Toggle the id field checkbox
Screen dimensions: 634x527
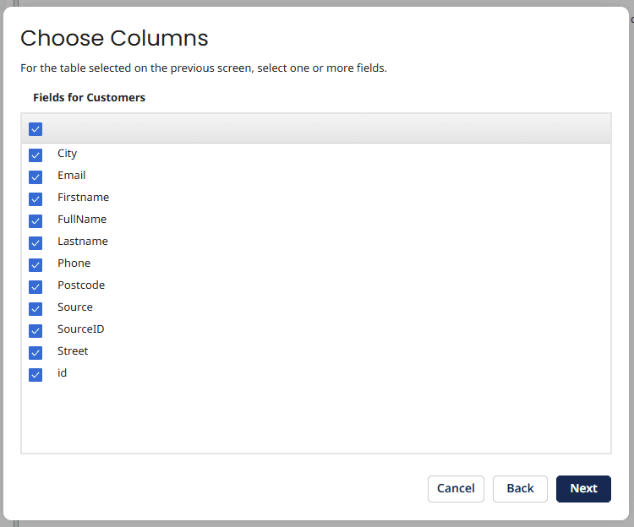pyautogui.click(x=36, y=375)
